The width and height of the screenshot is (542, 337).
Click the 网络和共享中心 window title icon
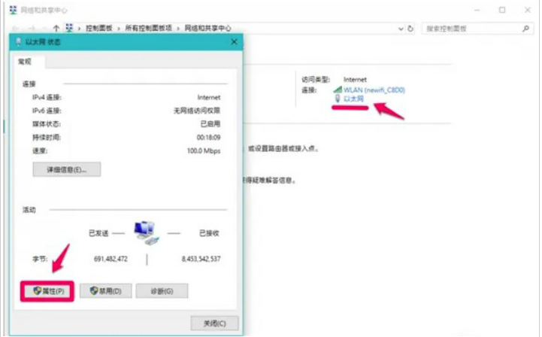point(13,10)
